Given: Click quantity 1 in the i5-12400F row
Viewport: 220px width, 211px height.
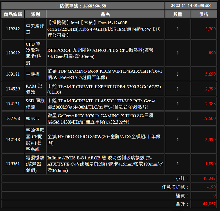Looking at the screenshot, I should click(x=178, y=29).
